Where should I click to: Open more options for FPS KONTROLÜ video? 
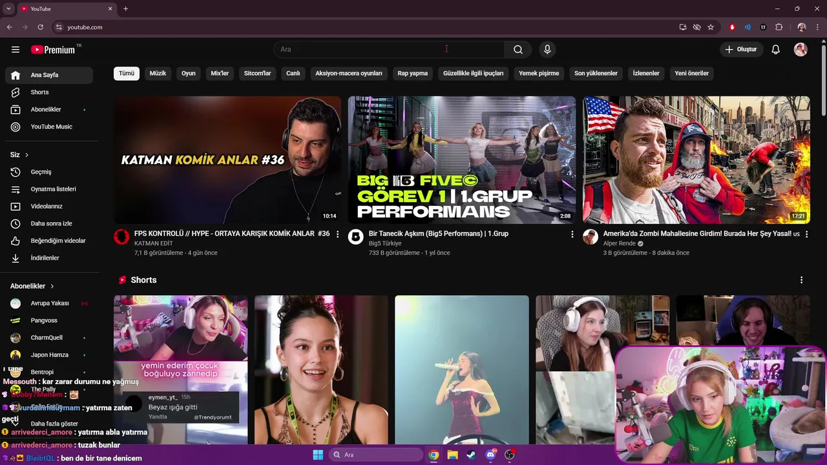tap(337, 234)
